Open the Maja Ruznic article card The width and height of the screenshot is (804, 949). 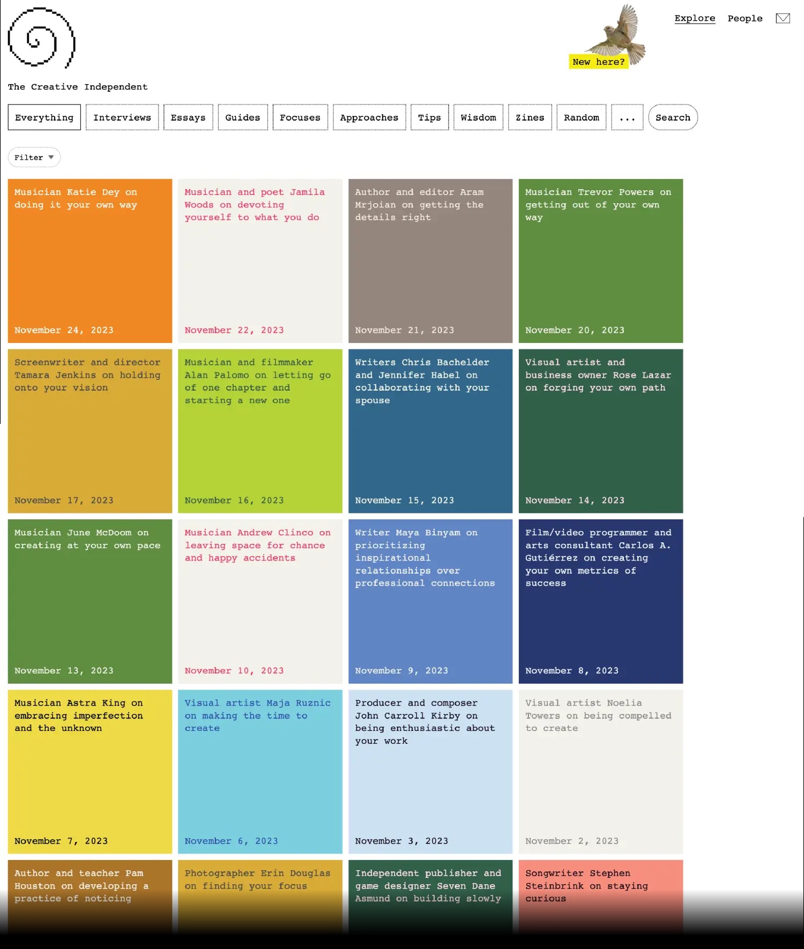point(260,772)
